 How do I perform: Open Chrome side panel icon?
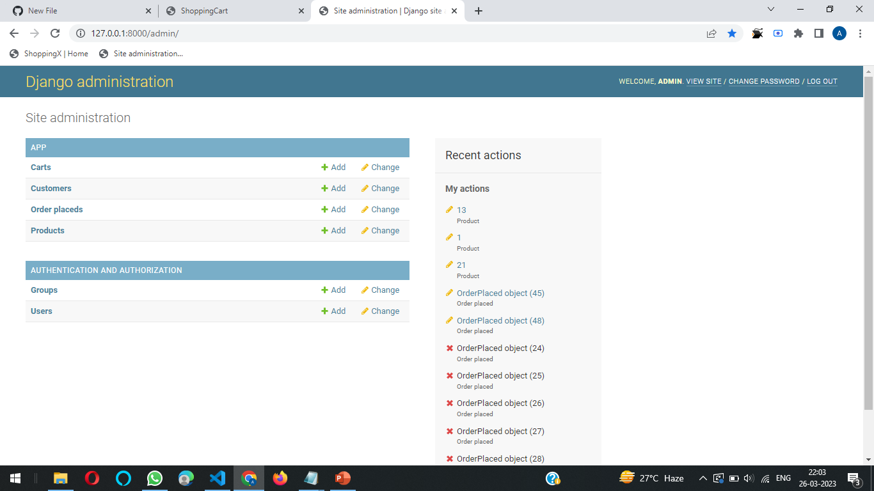coord(819,33)
